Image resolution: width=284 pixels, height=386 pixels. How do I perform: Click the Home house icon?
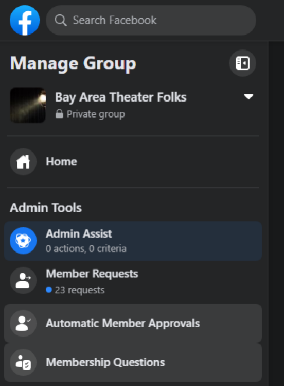[x=23, y=162]
